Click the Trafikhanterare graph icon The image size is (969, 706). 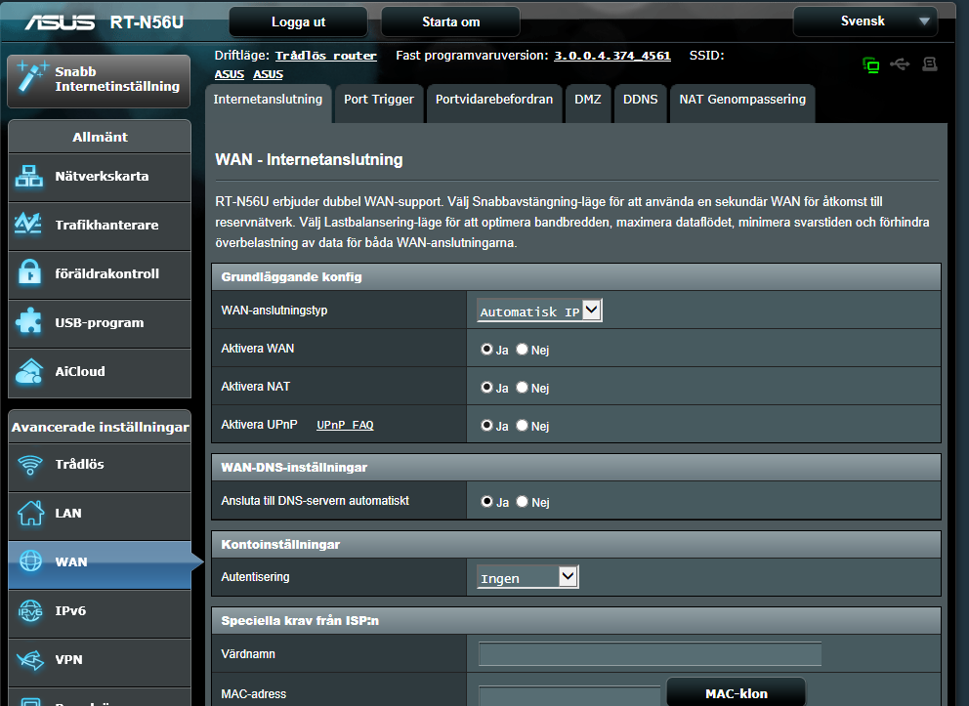[x=28, y=225]
